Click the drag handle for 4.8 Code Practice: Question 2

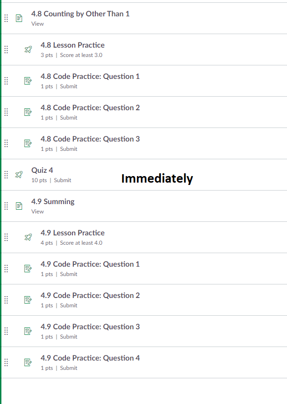[6, 112]
